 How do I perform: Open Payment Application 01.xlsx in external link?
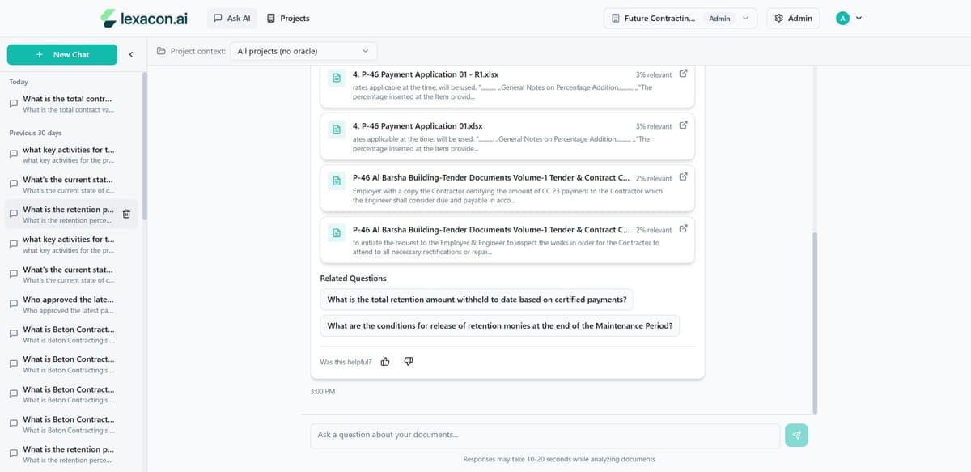tap(682, 125)
